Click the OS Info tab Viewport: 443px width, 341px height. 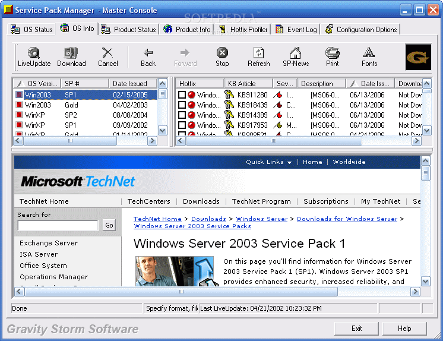77,29
